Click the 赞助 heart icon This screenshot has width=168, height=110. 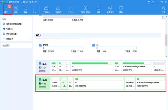click(121, 8)
